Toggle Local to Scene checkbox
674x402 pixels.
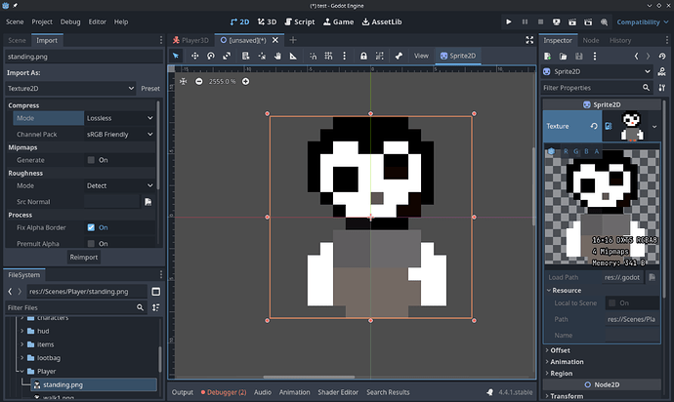[612, 302]
